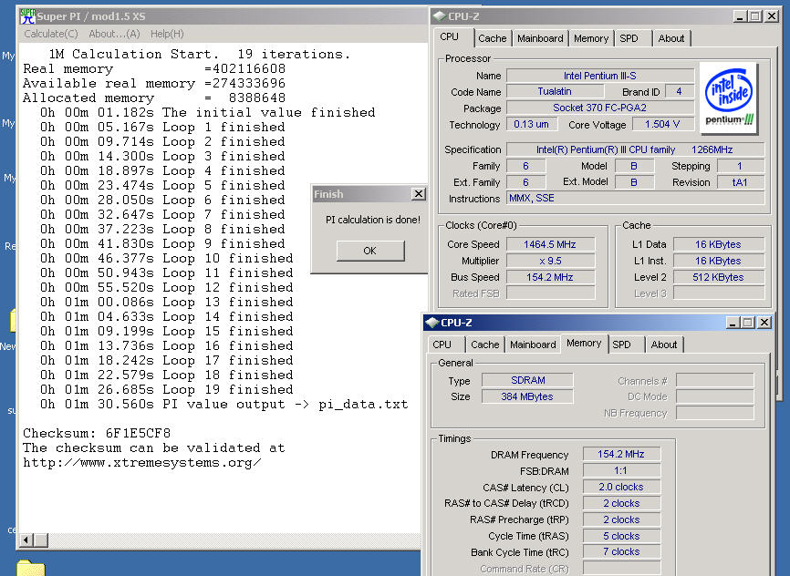Click the Super PI horizontal scrollbar left arrow
Image resolution: width=790 pixels, height=576 pixels.
(26, 540)
